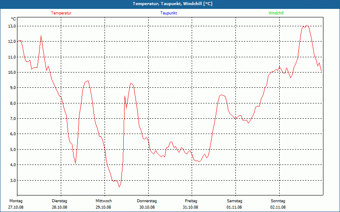Click the blue Taupunkt legend label
Image resolution: width=340 pixels, height=212 pixels.
click(168, 13)
